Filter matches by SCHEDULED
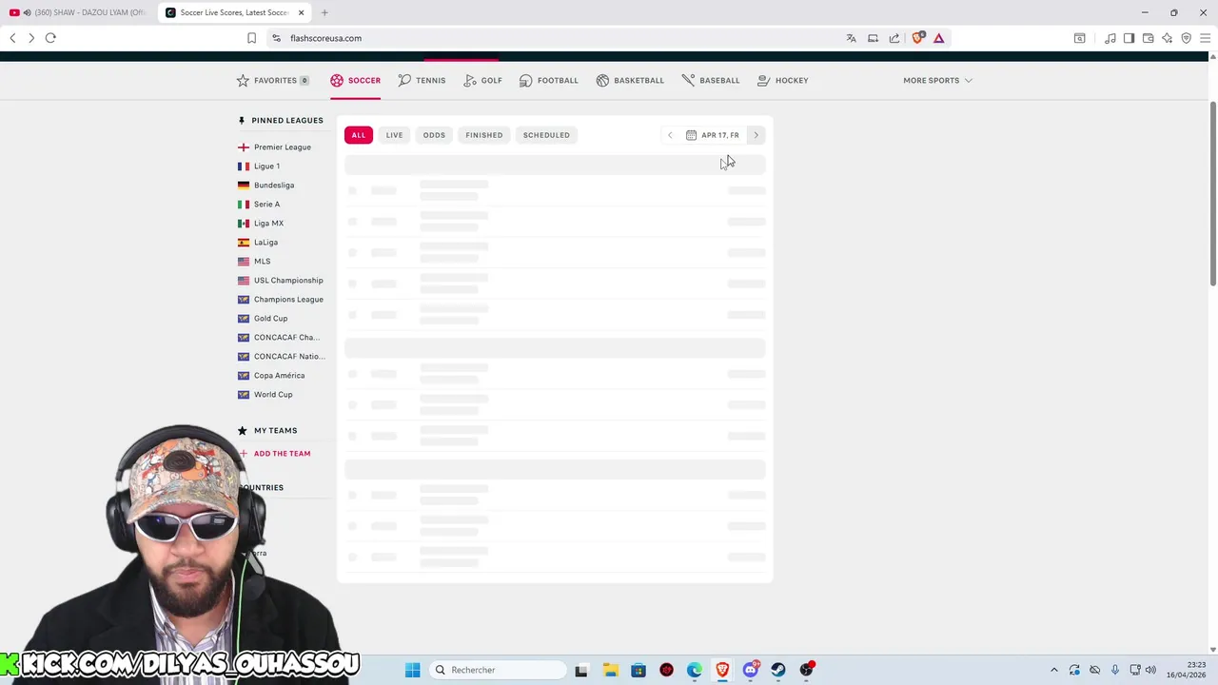 pyautogui.click(x=546, y=135)
